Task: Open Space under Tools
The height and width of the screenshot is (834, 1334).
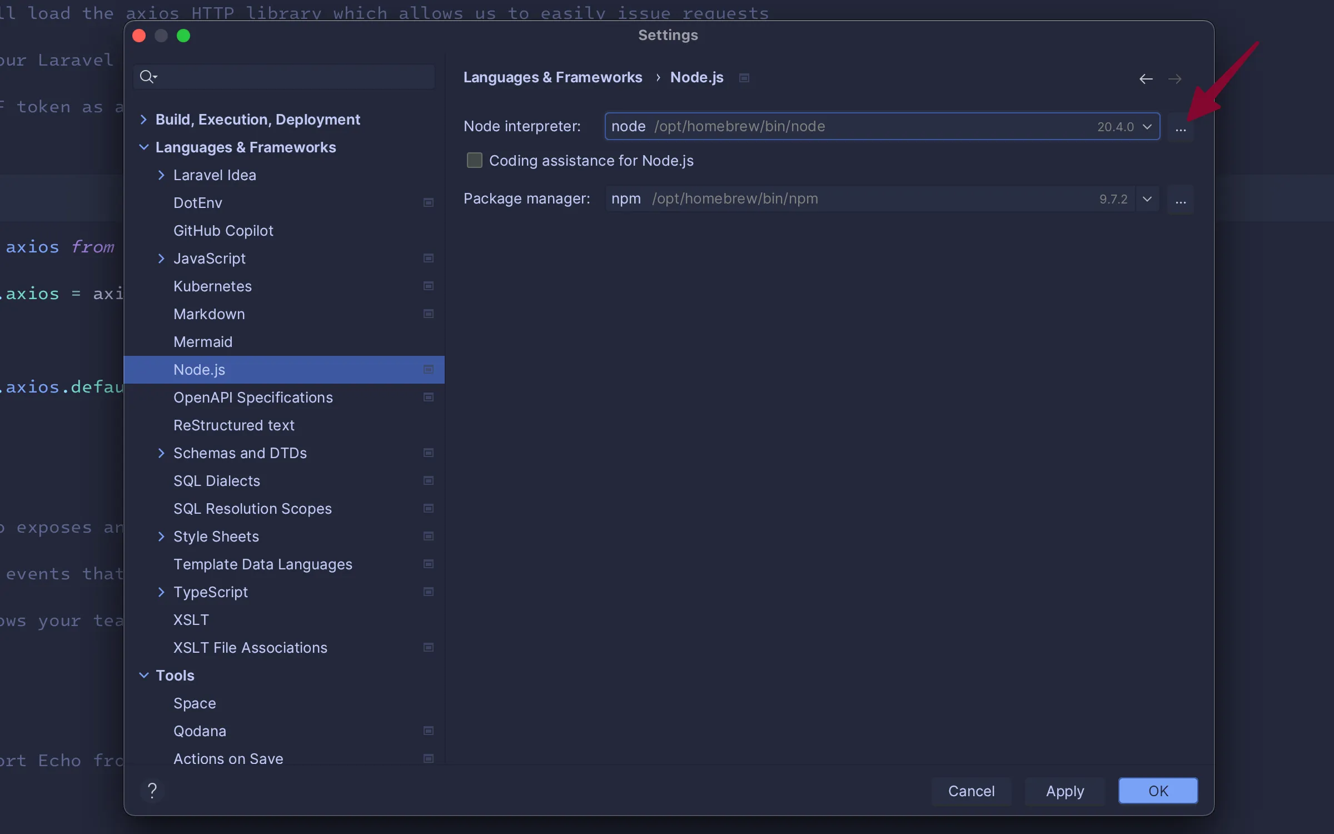Action: [284, 703]
